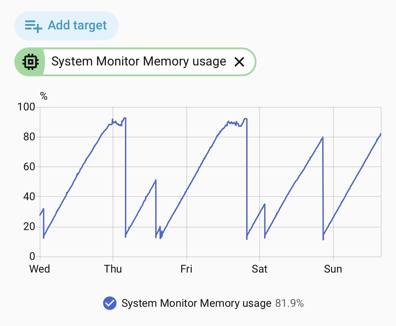Click the Wed label on the time axis

pyautogui.click(x=40, y=269)
